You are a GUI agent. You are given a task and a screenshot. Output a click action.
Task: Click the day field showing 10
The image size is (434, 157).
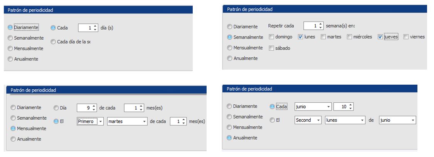(x=341, y=106)
